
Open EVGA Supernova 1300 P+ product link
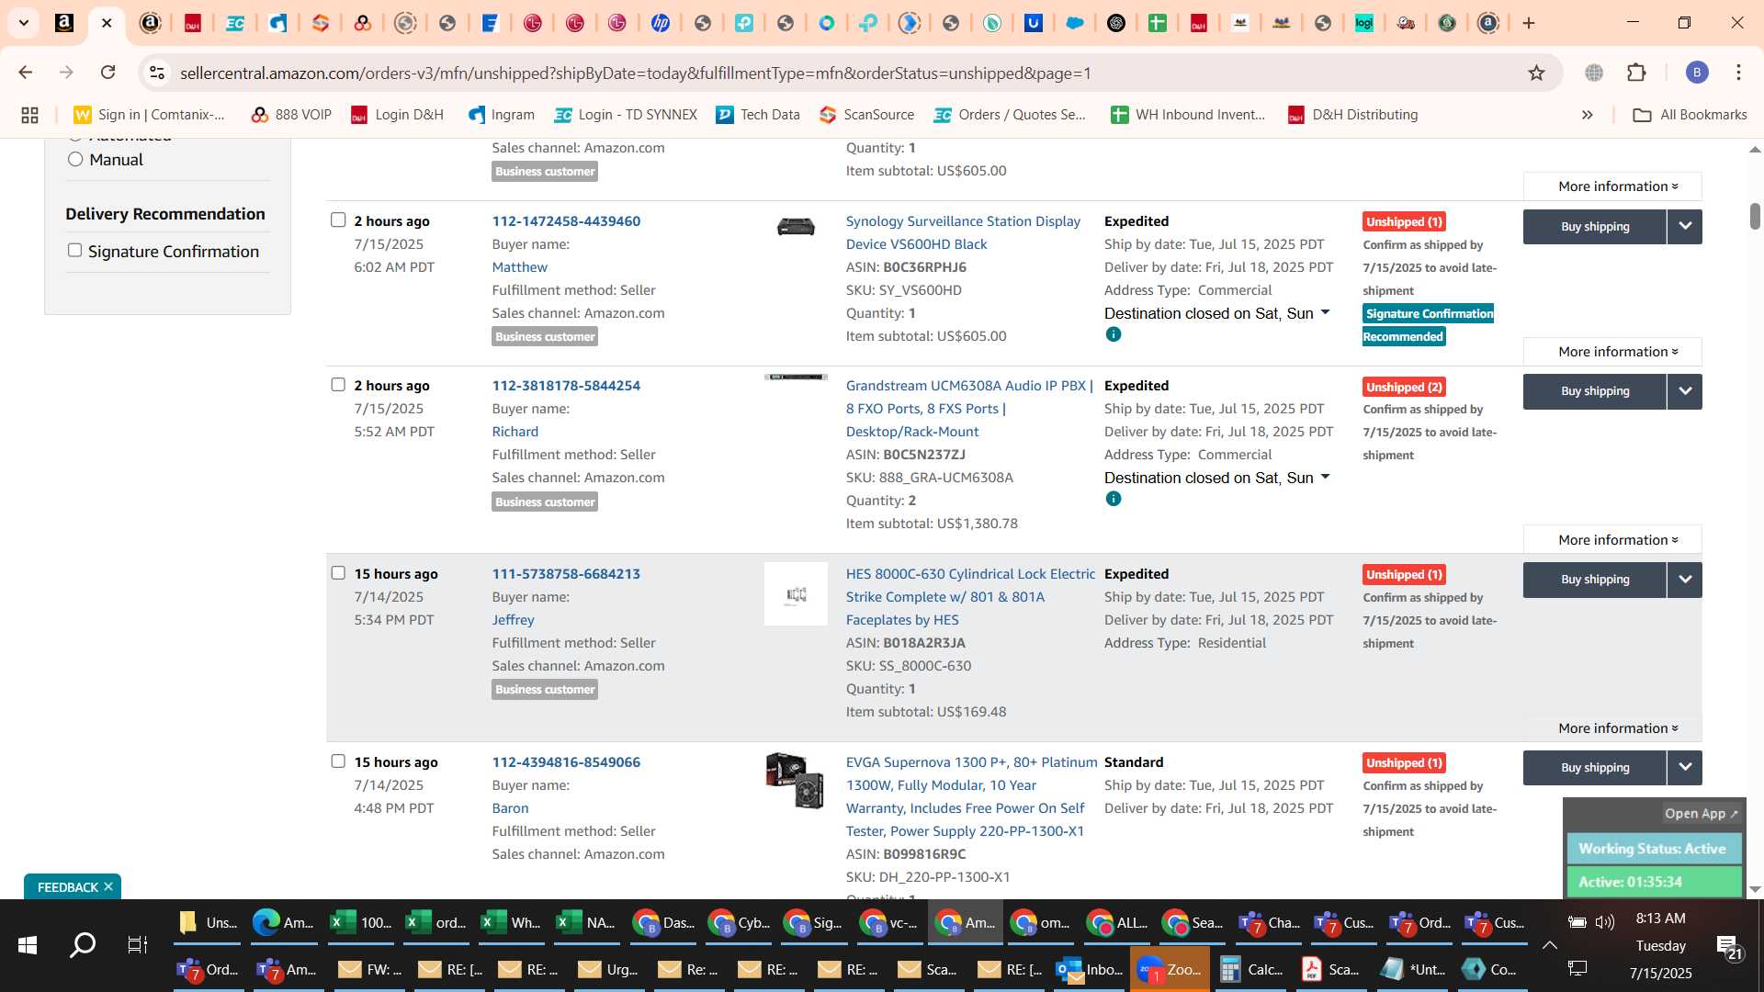971,796
